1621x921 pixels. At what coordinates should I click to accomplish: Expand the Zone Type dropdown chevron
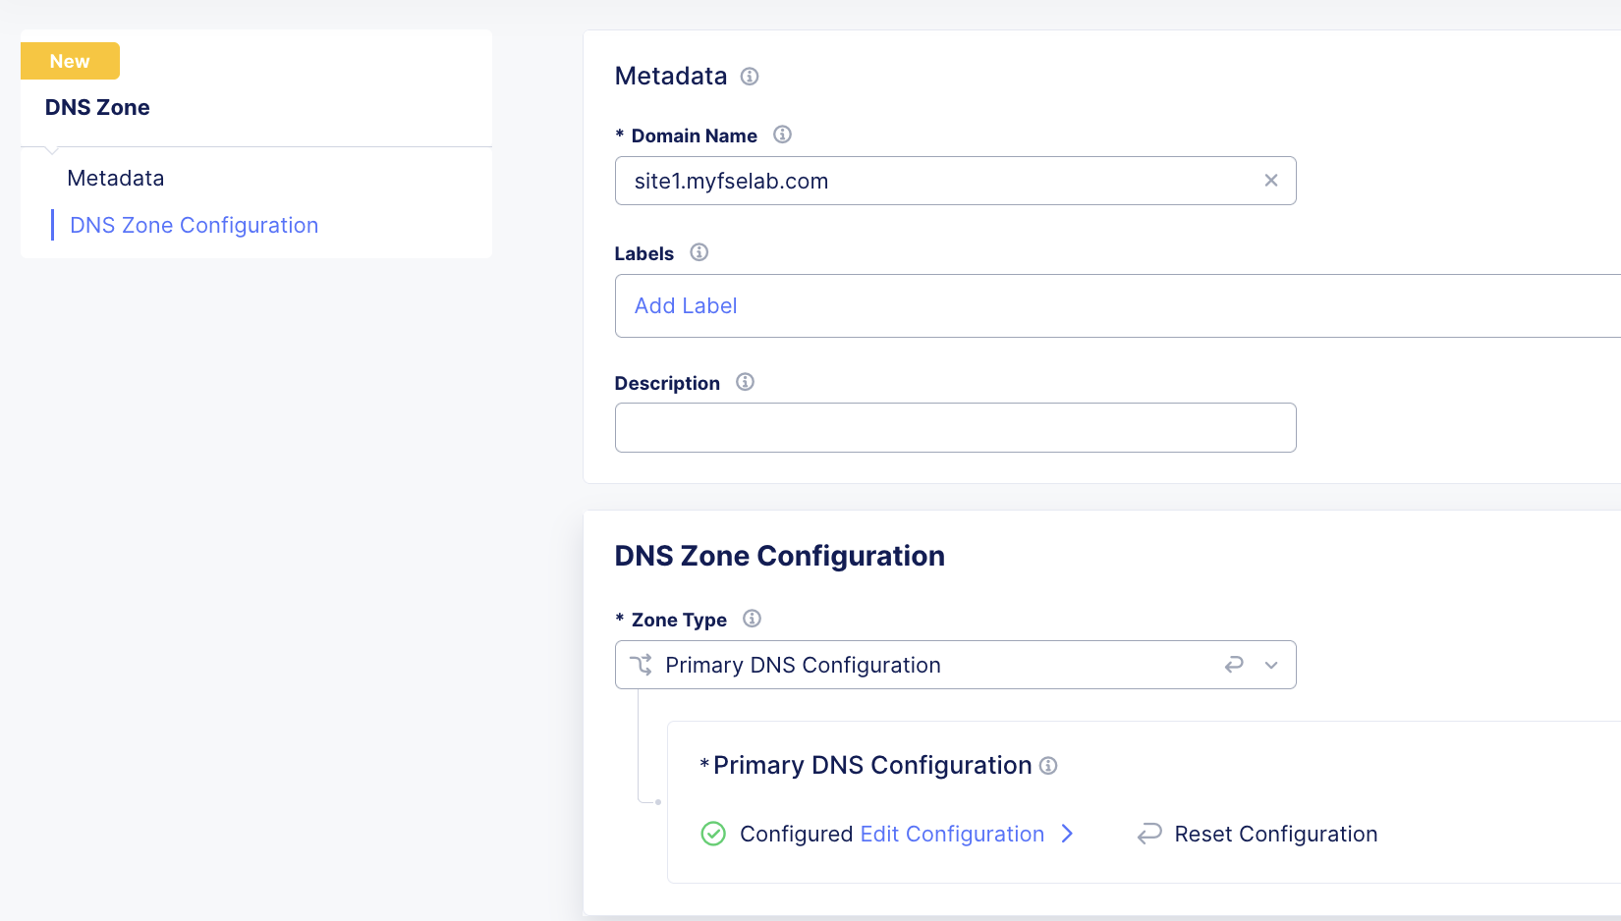point(1271,666)
